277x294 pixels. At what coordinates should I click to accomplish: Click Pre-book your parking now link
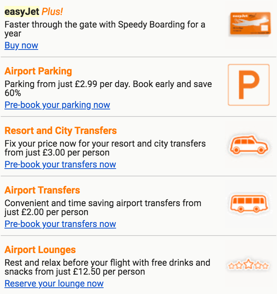(57, 105)
